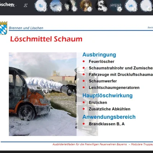Select the 'Ausbringung' heading
This screenshot has width=153, height=153.
click(x=99, y=55)
